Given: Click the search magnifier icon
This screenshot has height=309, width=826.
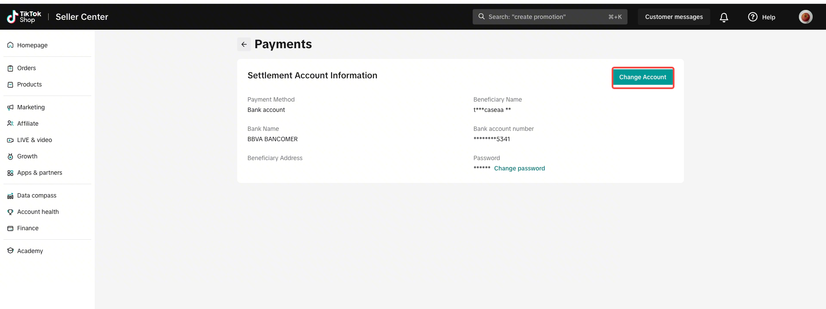Looking at the screenshot, I should coord(482,17).
